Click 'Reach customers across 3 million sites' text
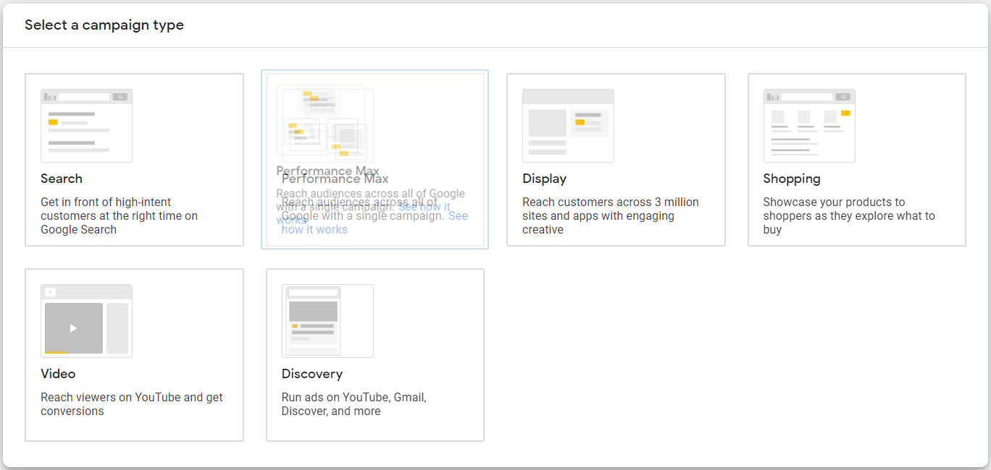The width and height of the screenshot is (991, 470). pos(611,215)
